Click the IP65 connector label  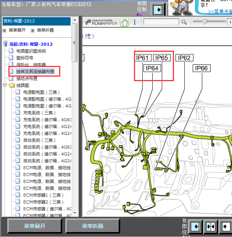162,58
